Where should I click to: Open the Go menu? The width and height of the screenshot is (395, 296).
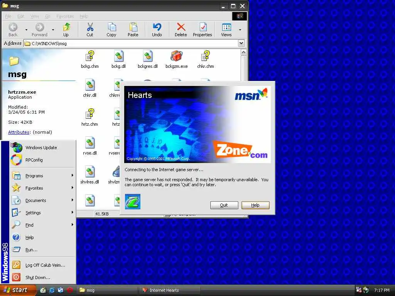pos(47,16)
